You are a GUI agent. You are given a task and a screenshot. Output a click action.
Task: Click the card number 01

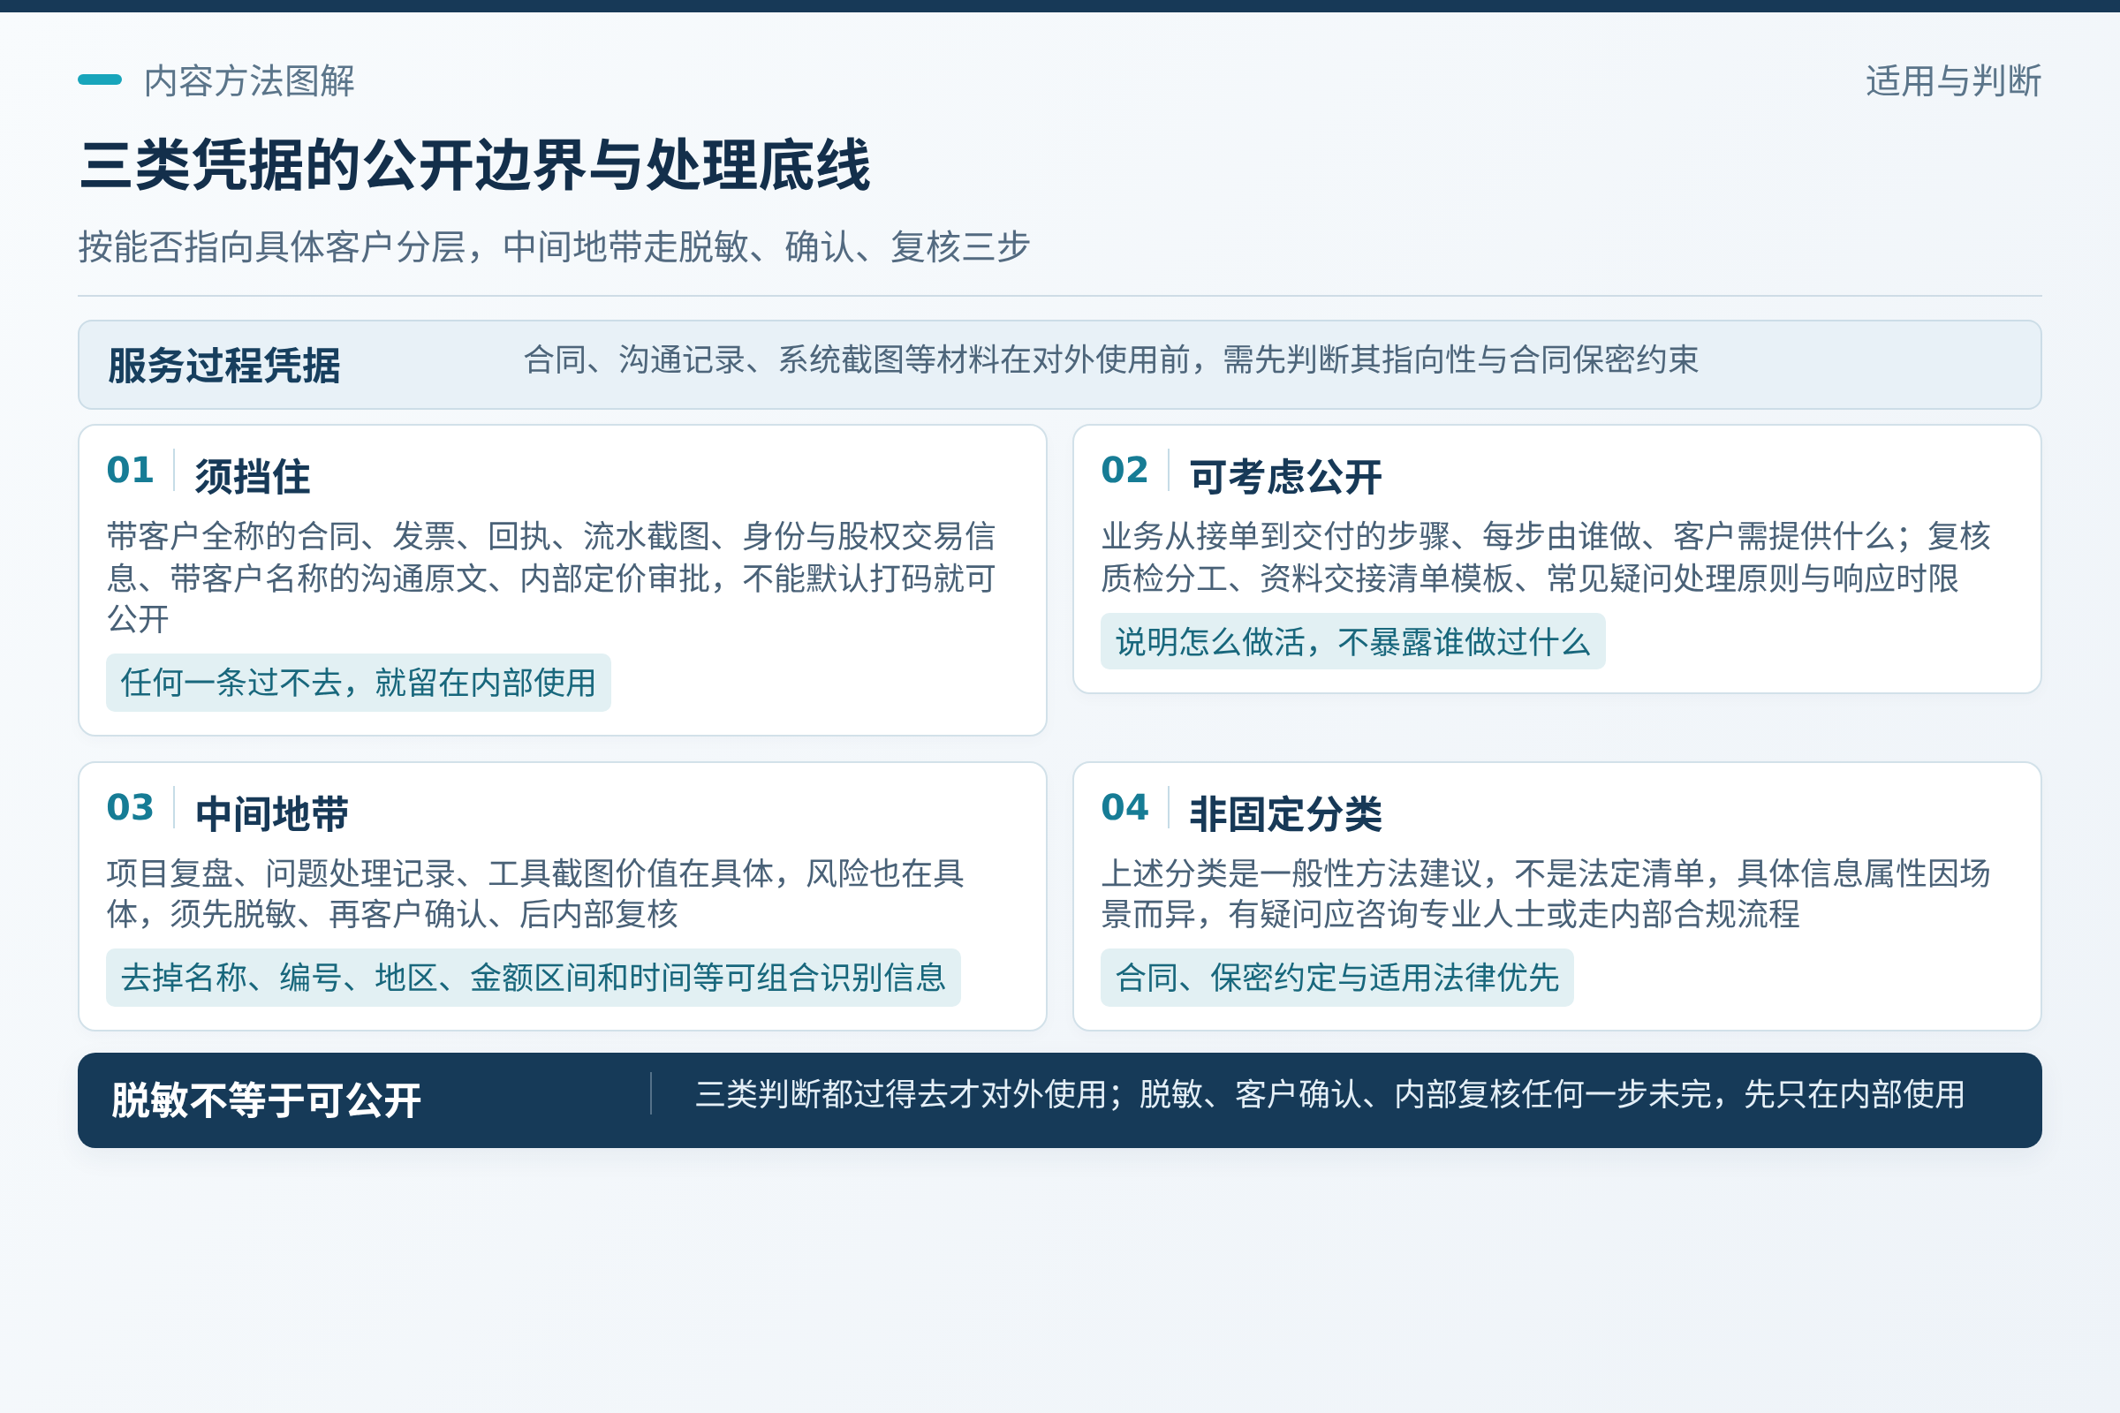[x=131, y=471]
